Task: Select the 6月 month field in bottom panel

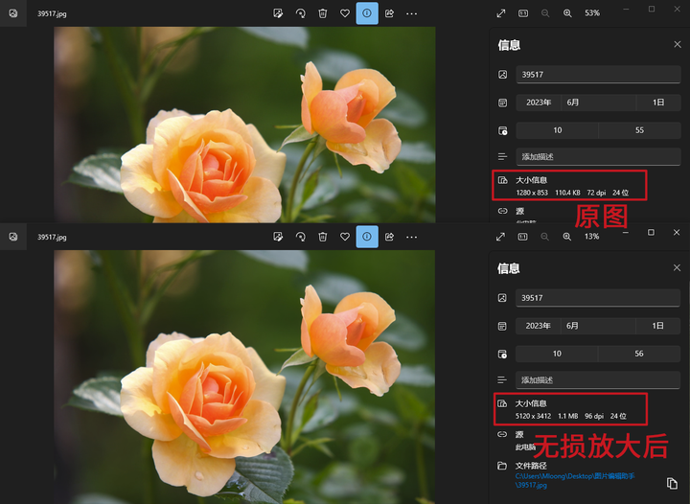Action: tap(598, 326)
